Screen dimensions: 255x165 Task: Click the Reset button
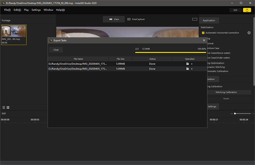226,99
